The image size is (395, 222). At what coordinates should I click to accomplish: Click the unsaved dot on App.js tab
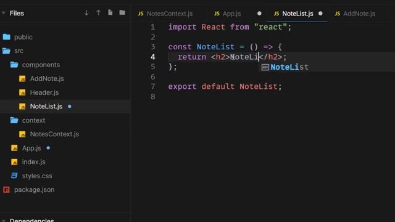[x=259, y=14]
